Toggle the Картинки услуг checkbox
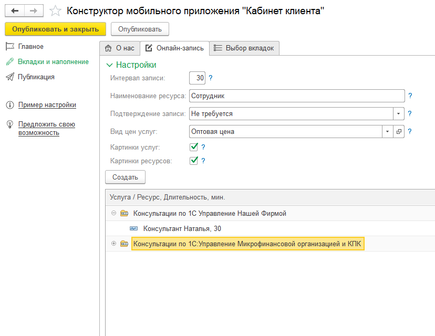The image size is (435, 336). click(x=194, y=147)
